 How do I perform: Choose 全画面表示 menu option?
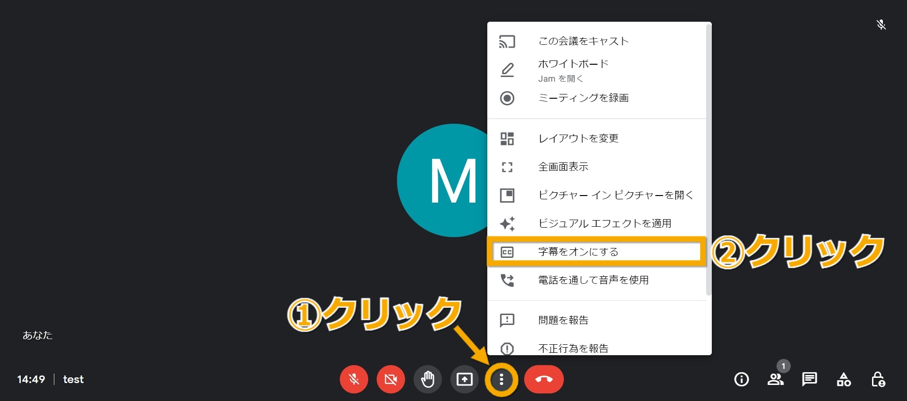coord(596,167)
